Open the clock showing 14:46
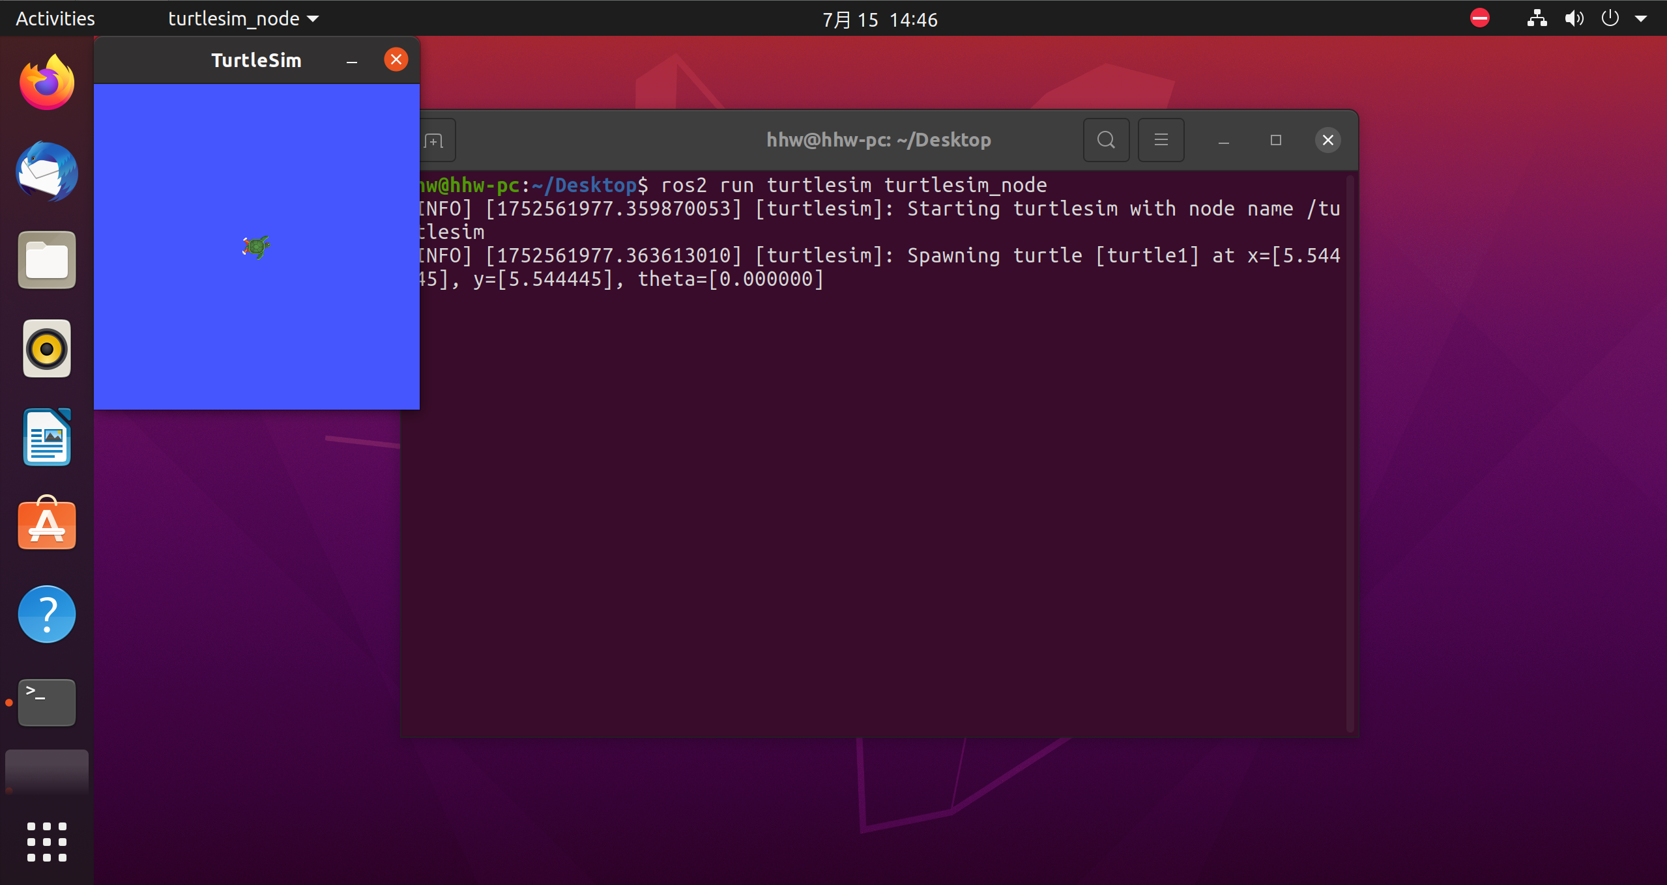Screen dimensions: 1667x885 click(880, 20)
